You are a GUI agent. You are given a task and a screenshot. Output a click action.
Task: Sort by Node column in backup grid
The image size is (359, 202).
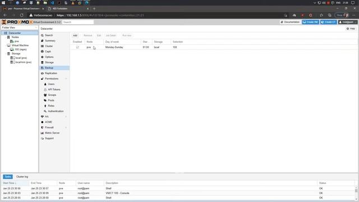(x=94, y=42)
